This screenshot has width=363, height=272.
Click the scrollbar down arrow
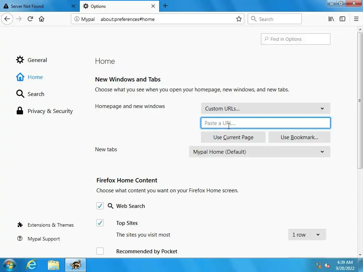tap(360, 255)
